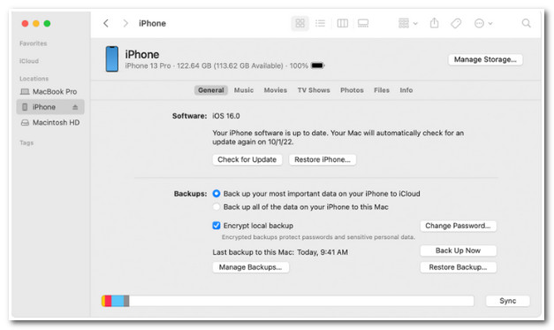Open the group-by options dropdown
Viewport: 554px width, 330px height.
407,23
